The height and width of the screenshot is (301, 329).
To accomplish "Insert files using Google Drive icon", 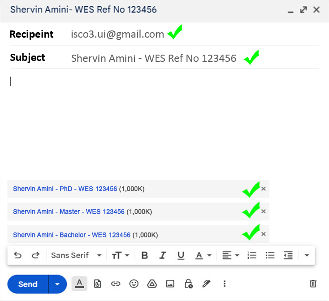I will pos(152,284).
